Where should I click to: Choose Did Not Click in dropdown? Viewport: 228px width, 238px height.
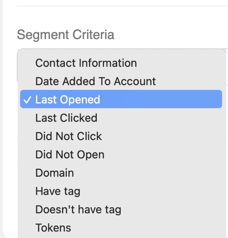pos(121,136)
